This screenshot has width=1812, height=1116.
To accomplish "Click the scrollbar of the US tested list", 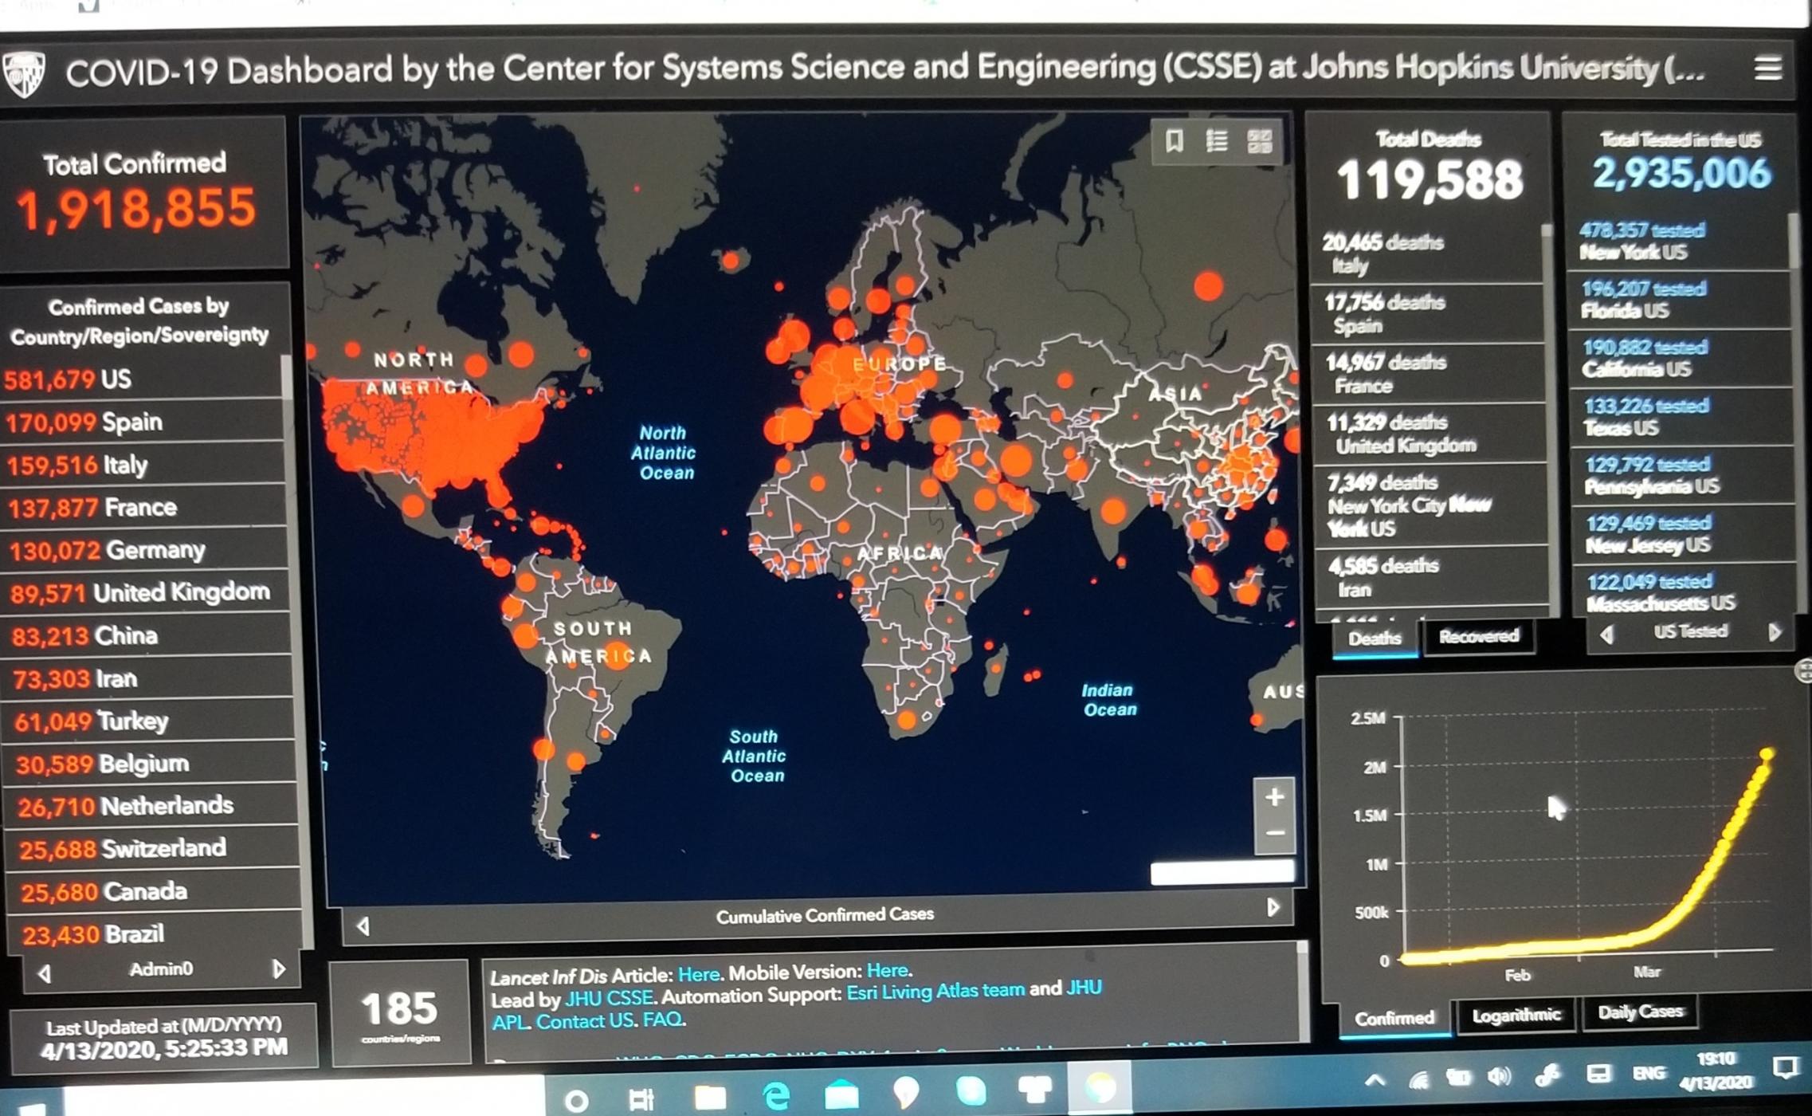I will pos(1793,241).
